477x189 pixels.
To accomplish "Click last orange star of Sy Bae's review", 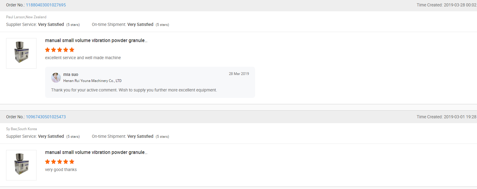I will tap(72, 162).
